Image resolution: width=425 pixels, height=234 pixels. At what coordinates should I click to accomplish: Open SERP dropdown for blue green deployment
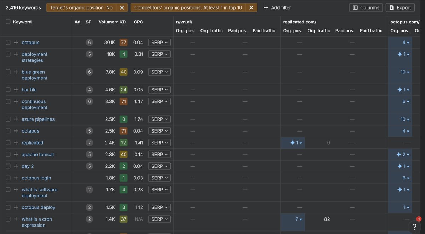coord(159,72)
